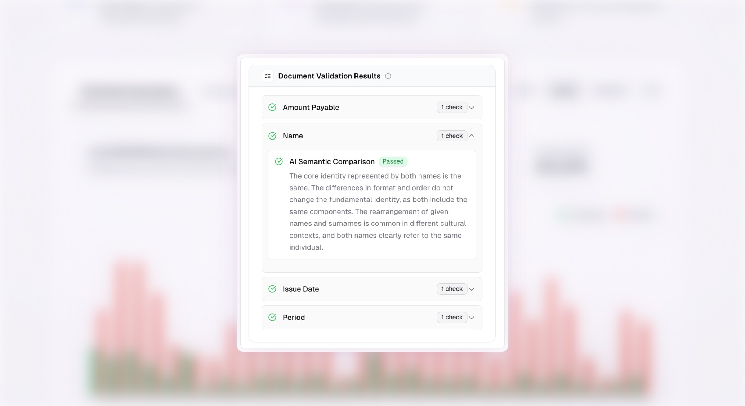The image size is (745, 406).
Task: Expand the Issue Date section
Action: point(472,289)
